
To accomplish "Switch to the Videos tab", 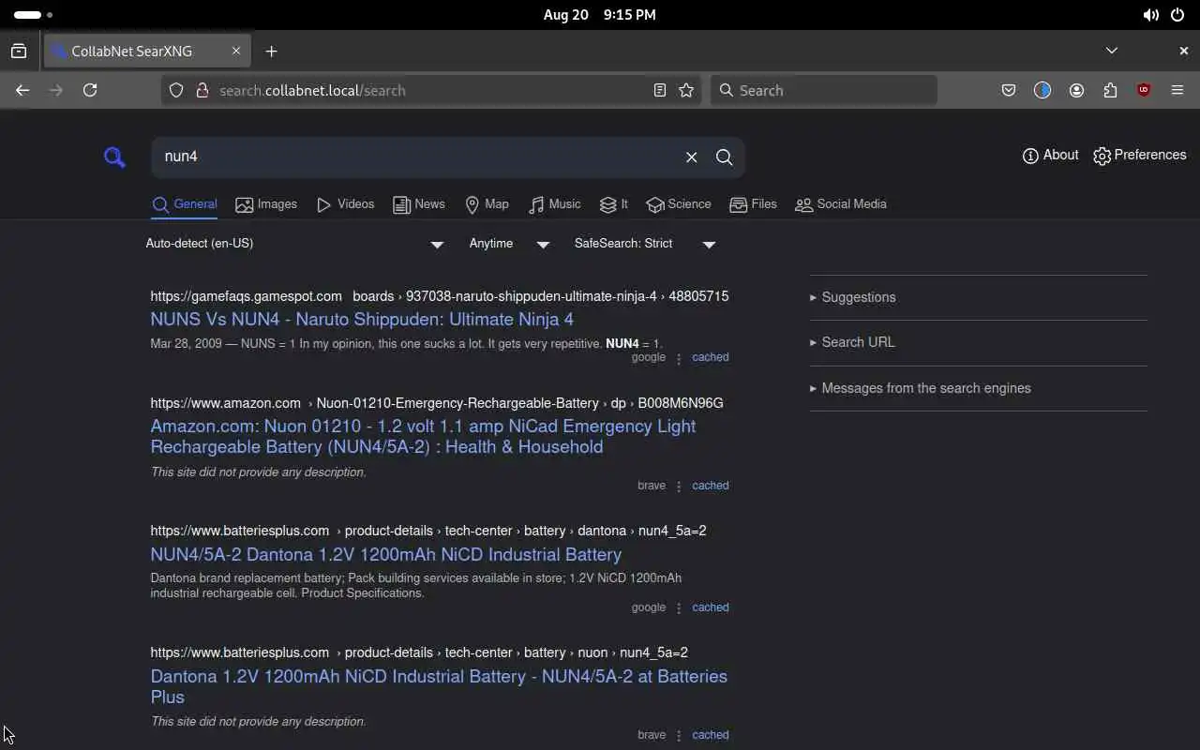I will coord(345,204).
